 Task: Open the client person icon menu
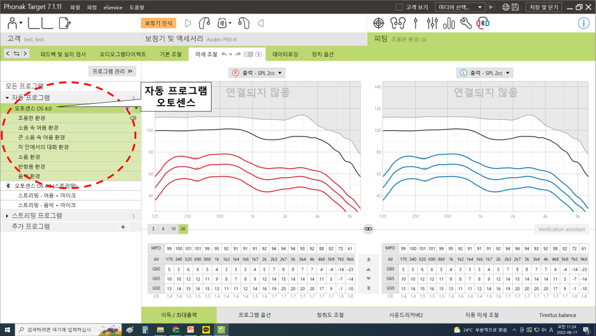(14, 23)
